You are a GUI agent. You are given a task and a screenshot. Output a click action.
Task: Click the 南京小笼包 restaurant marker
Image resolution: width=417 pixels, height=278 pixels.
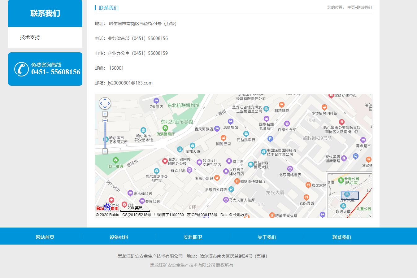217,178
